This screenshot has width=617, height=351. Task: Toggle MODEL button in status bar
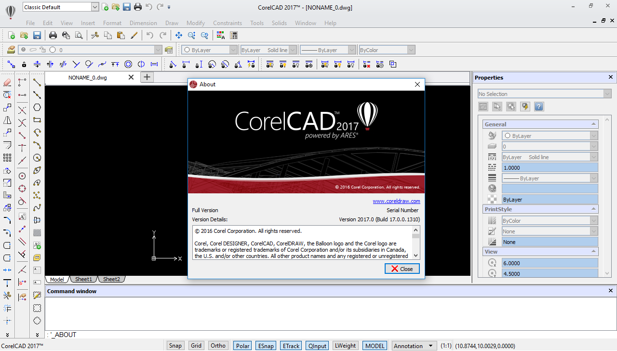tap(375, 346)
